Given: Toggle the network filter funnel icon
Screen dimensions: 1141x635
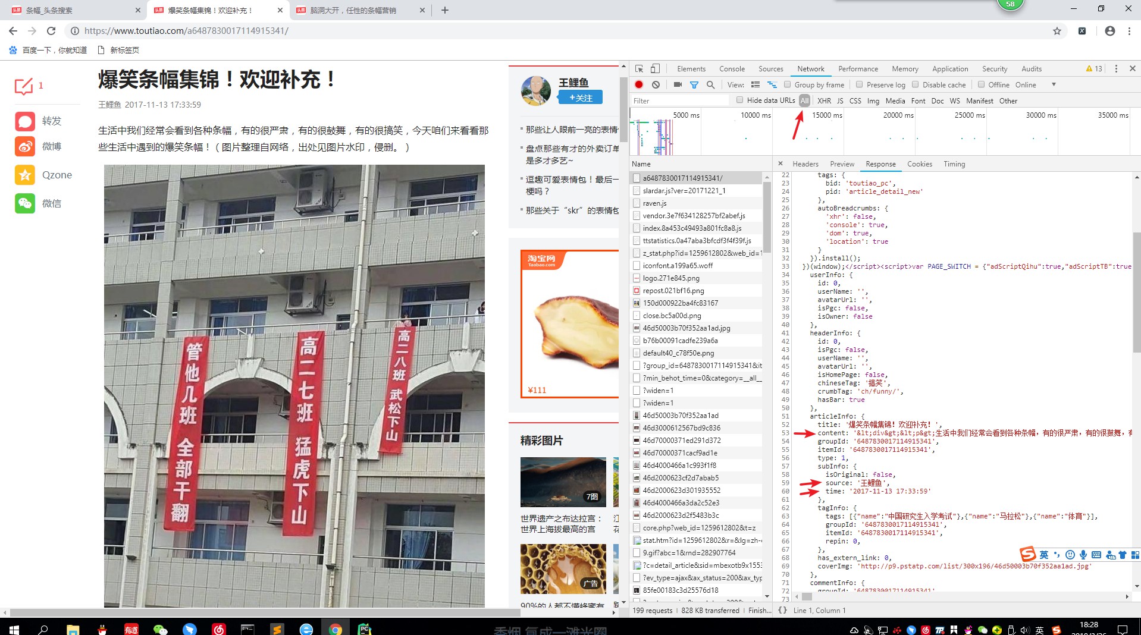Looking at the screenshot, I should [x=694, y=85].
